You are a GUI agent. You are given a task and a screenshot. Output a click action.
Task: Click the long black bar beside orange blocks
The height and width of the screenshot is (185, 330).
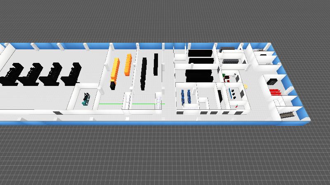pyautogui.click(x=144, y=73)
